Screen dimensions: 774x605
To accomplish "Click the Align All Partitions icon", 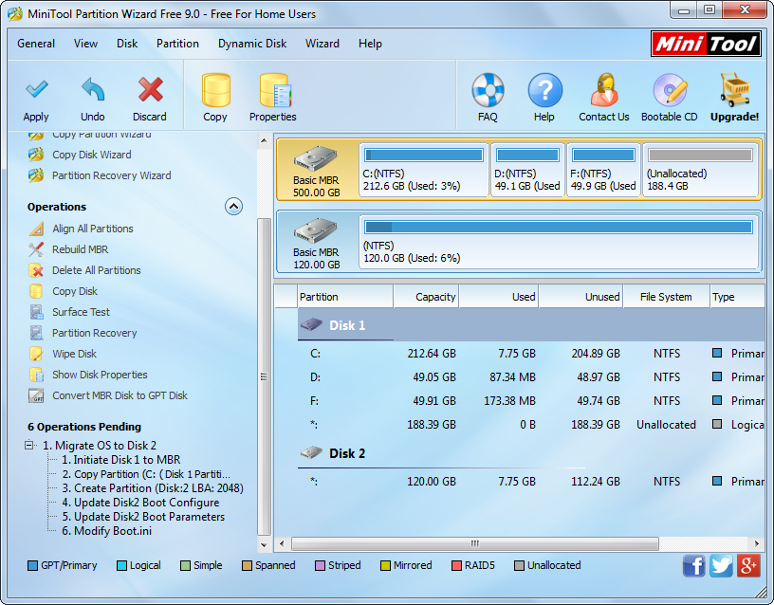I will point(36,229).
